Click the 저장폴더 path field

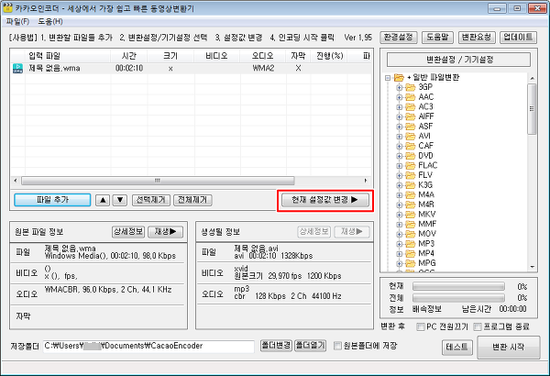click(x=148, y=346)
